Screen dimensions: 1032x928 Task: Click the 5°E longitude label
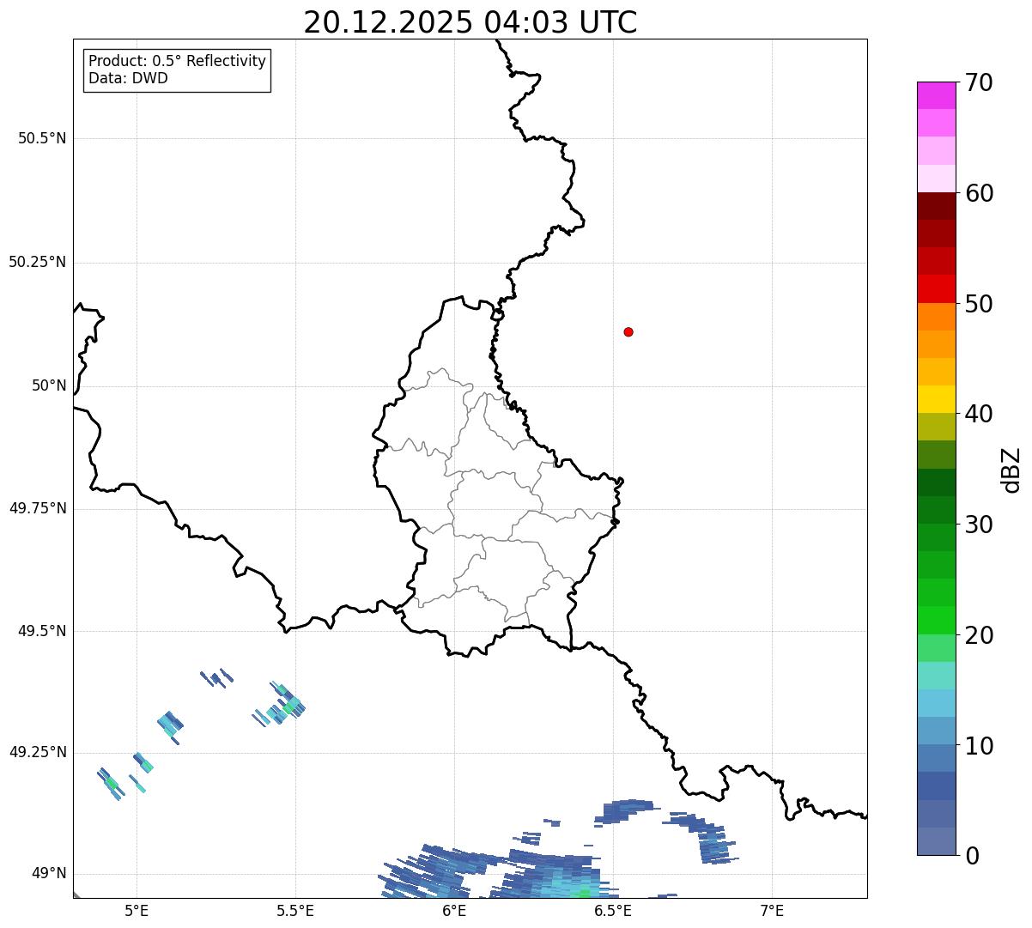[x=137, y=911]
